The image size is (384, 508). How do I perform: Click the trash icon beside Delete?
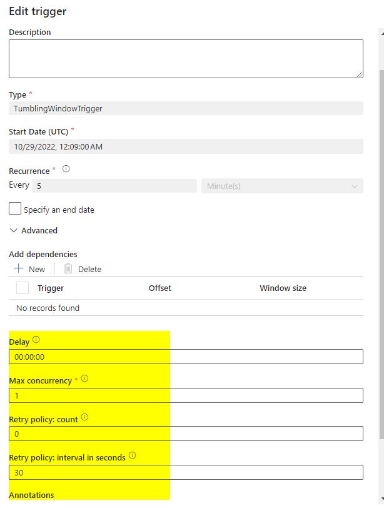pyautogui.click(x=68, y=268)
